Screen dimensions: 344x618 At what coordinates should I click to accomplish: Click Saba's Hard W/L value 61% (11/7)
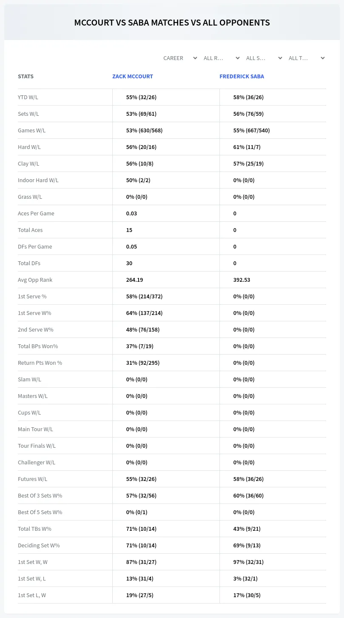pos(247,147)
